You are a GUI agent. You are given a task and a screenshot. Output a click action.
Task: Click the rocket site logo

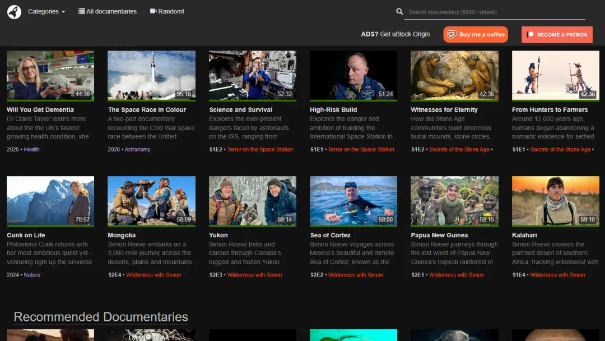[14, 12]
